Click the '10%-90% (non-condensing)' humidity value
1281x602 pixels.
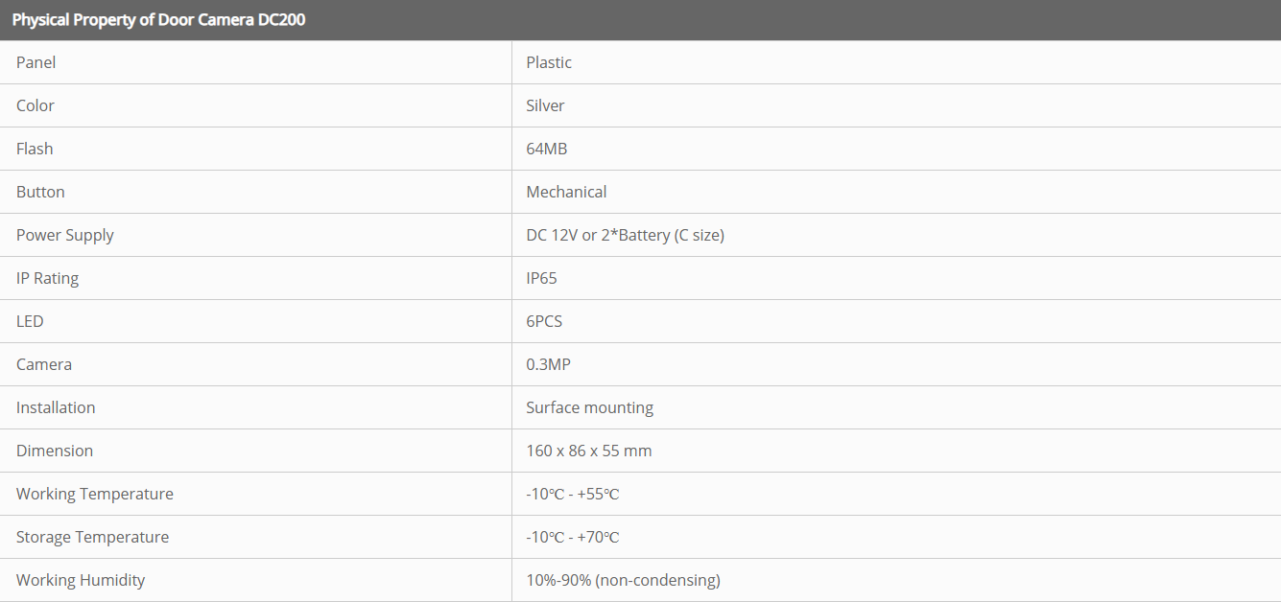coord(623,580)
